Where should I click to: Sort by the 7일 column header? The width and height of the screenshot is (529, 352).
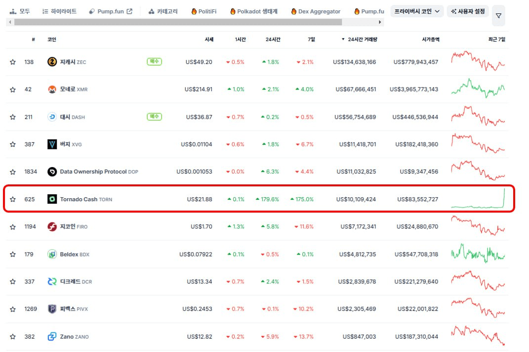pyautogui.click(x=311, y=40)
